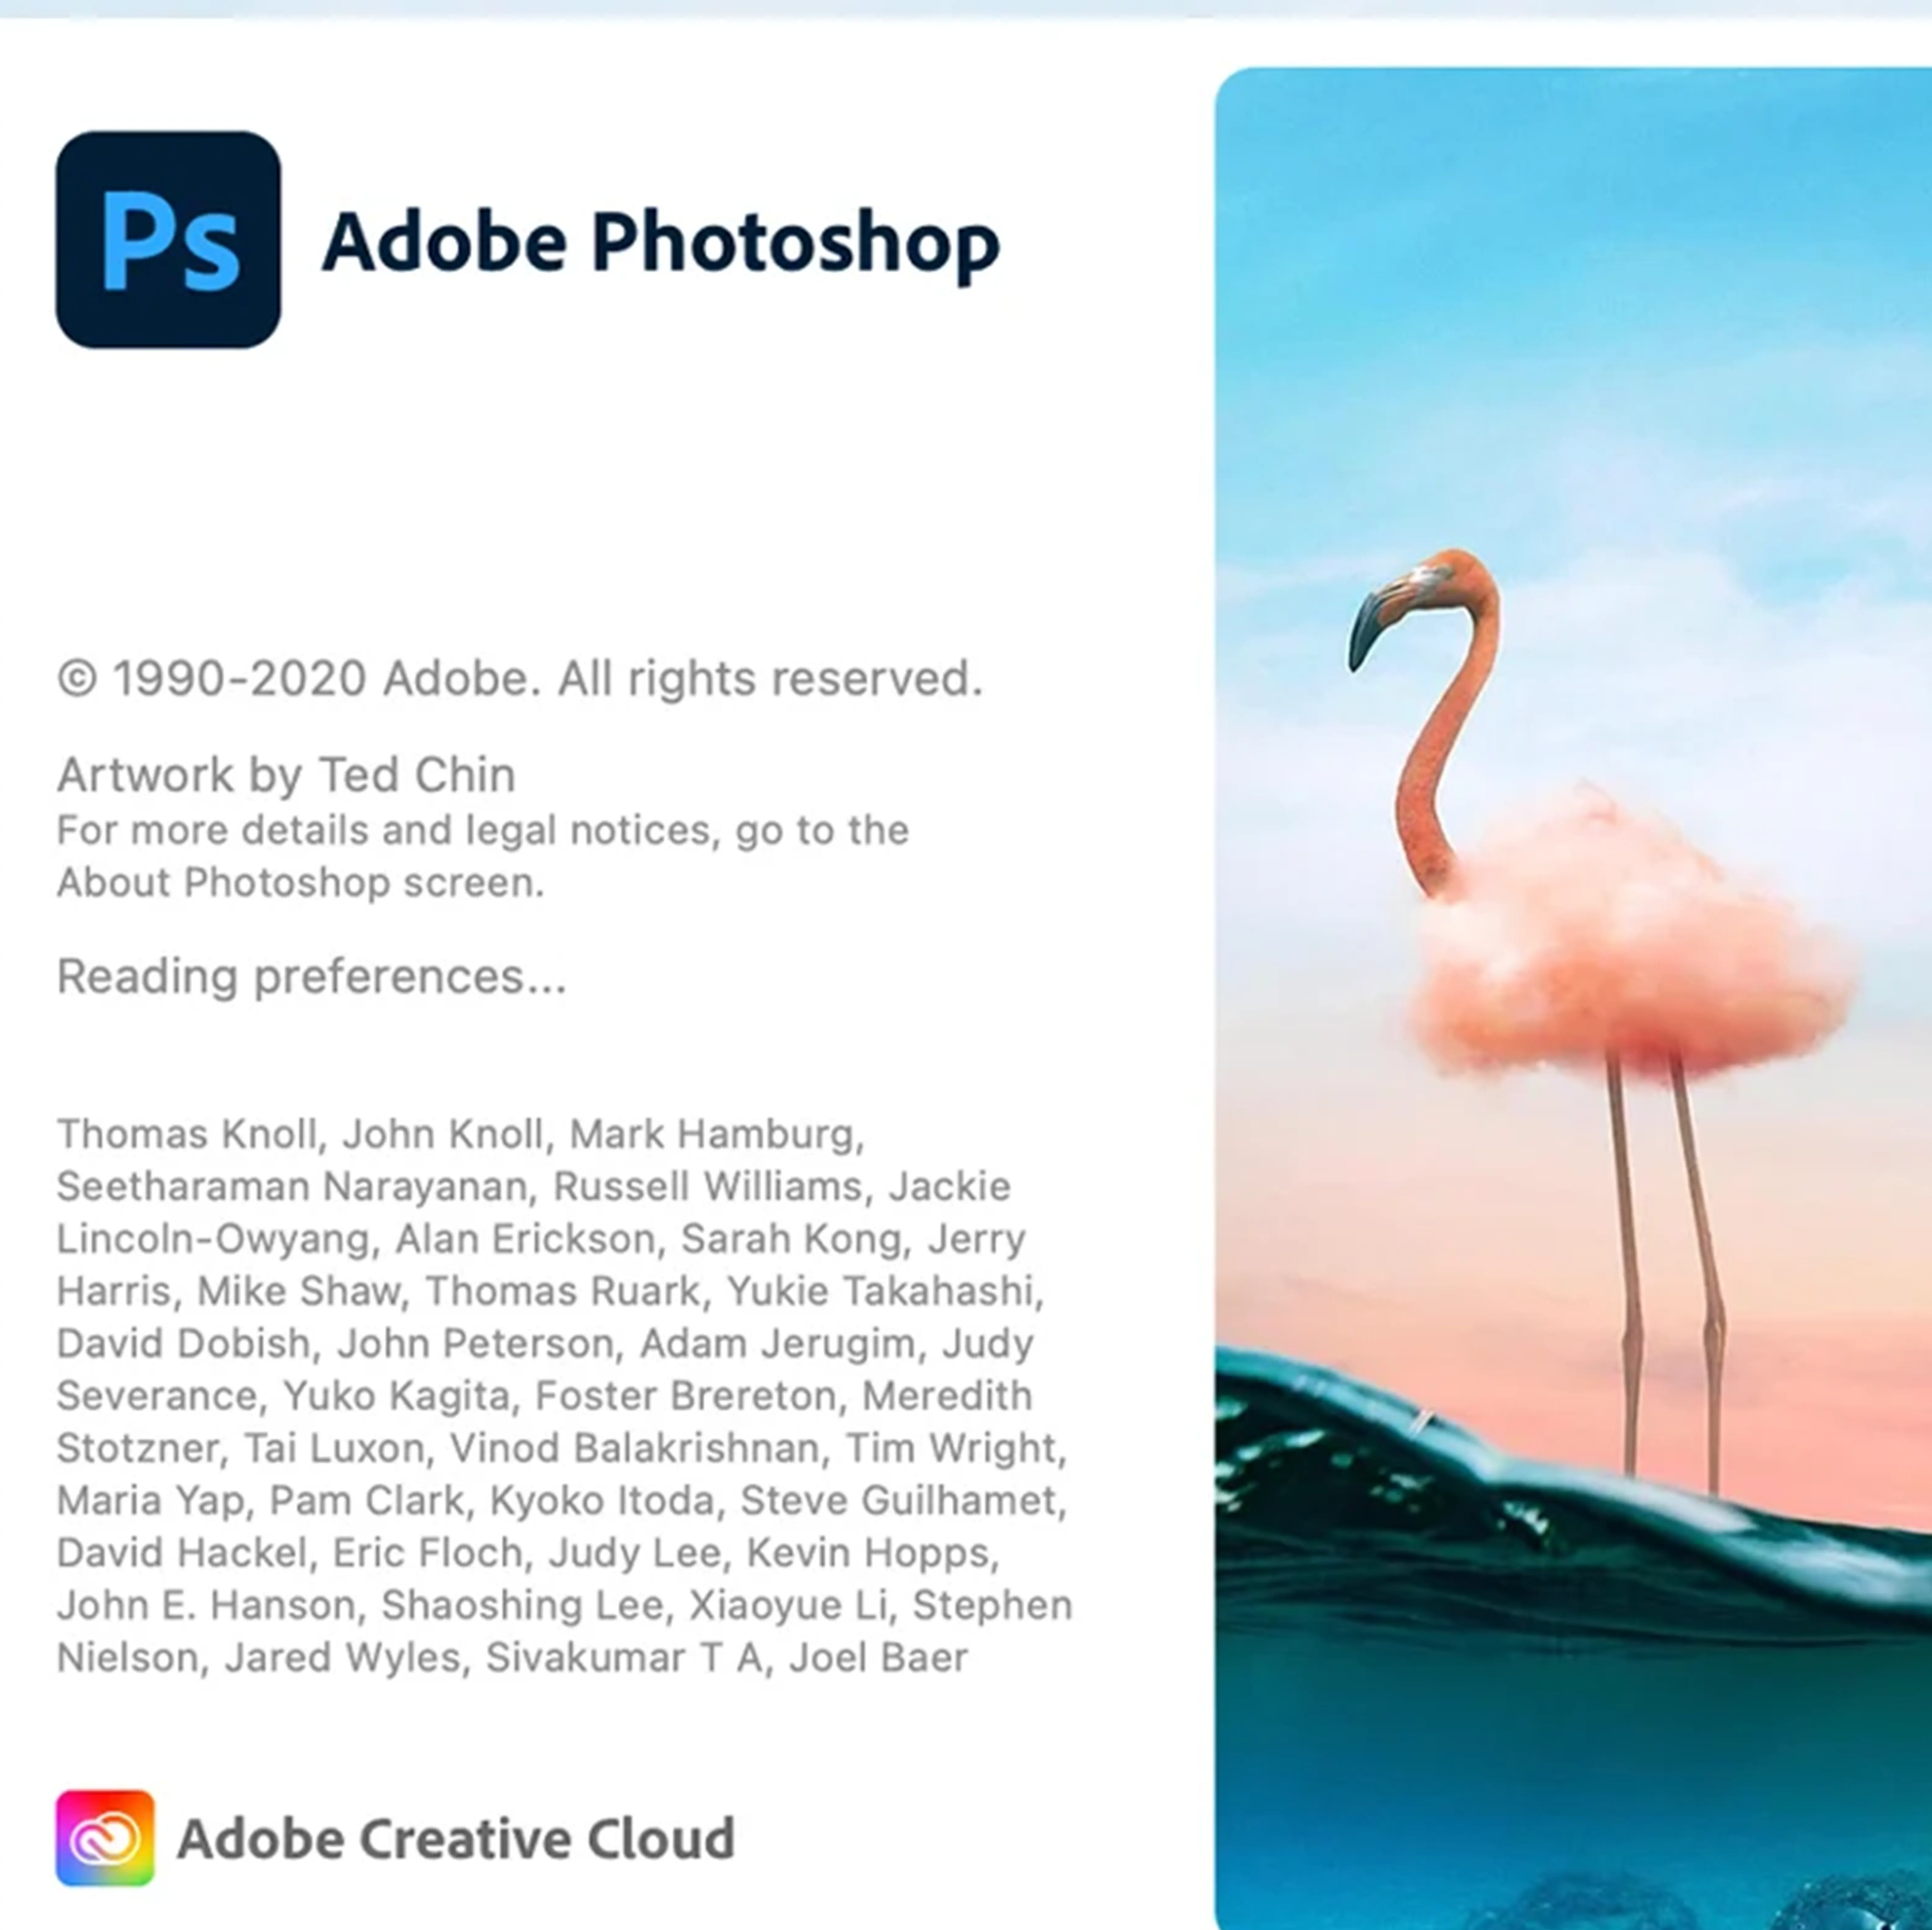Image resolution: width=1932 pixels, height=1930 pixels.
Task: Click the Photoshop Ps logo icon
Action: pyautogui.click(x=168, y=240)
